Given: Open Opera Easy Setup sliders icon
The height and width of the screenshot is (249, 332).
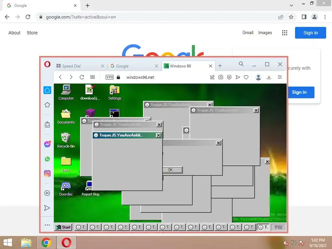Looking at the screenshot, I should 280,77.
